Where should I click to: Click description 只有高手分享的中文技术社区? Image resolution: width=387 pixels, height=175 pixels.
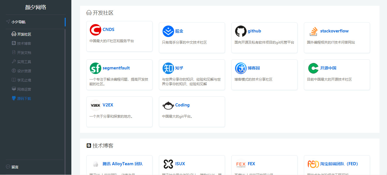(184, 42)
